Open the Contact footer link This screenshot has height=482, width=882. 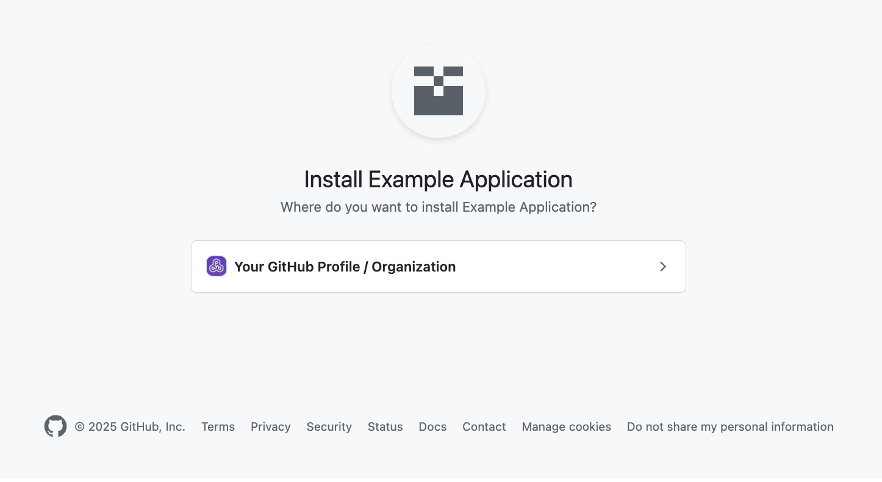click(x=484, y=426)
